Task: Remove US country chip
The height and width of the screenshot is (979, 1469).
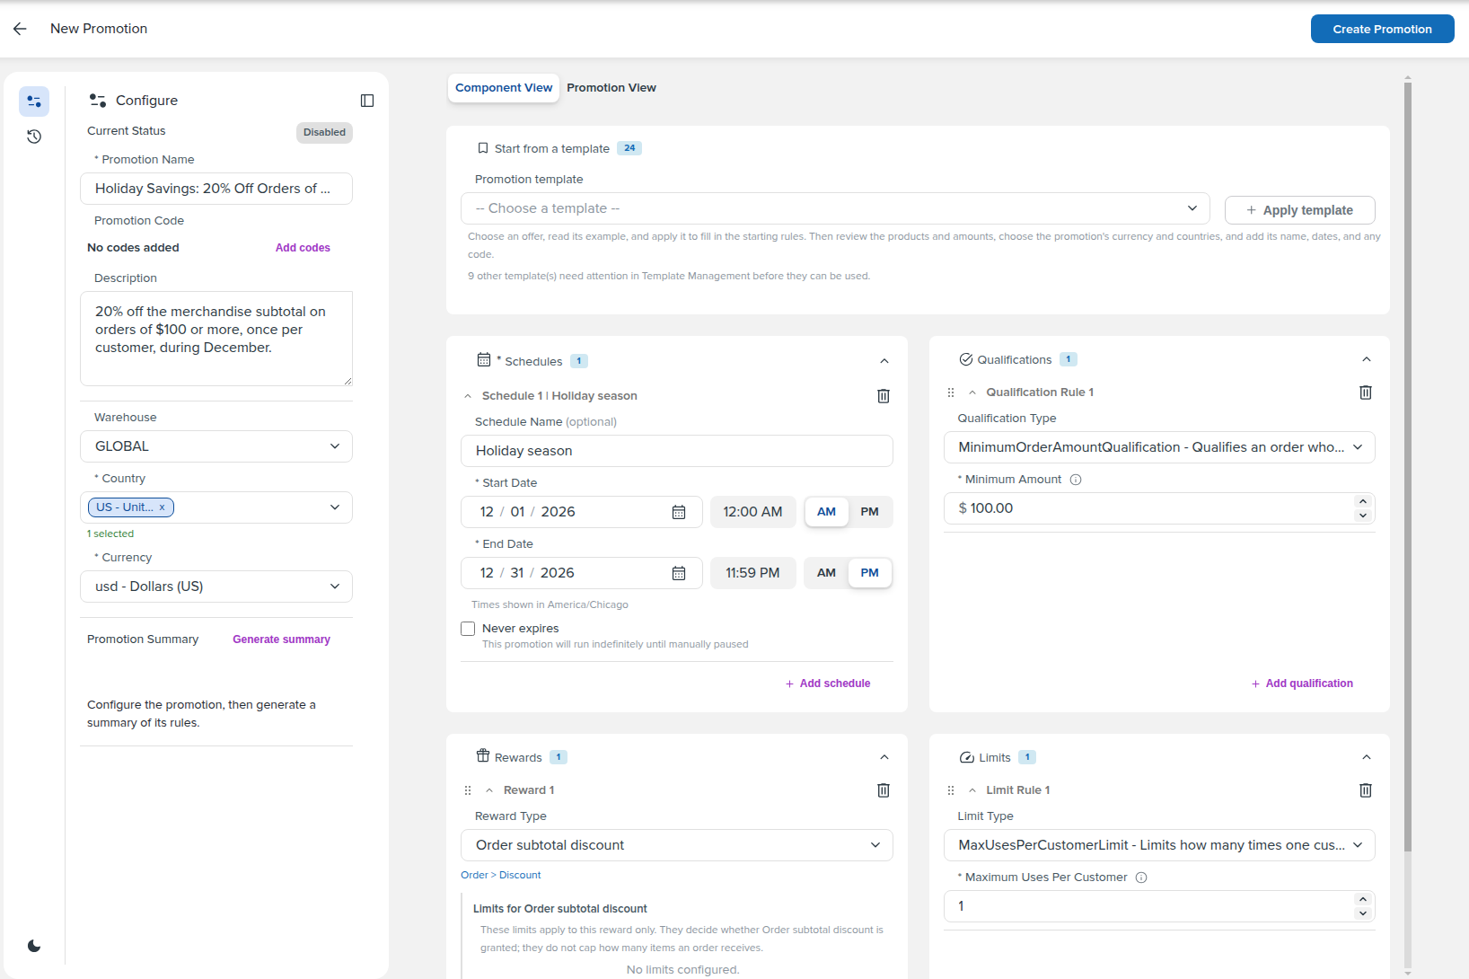Action: (x=163, y=507)
